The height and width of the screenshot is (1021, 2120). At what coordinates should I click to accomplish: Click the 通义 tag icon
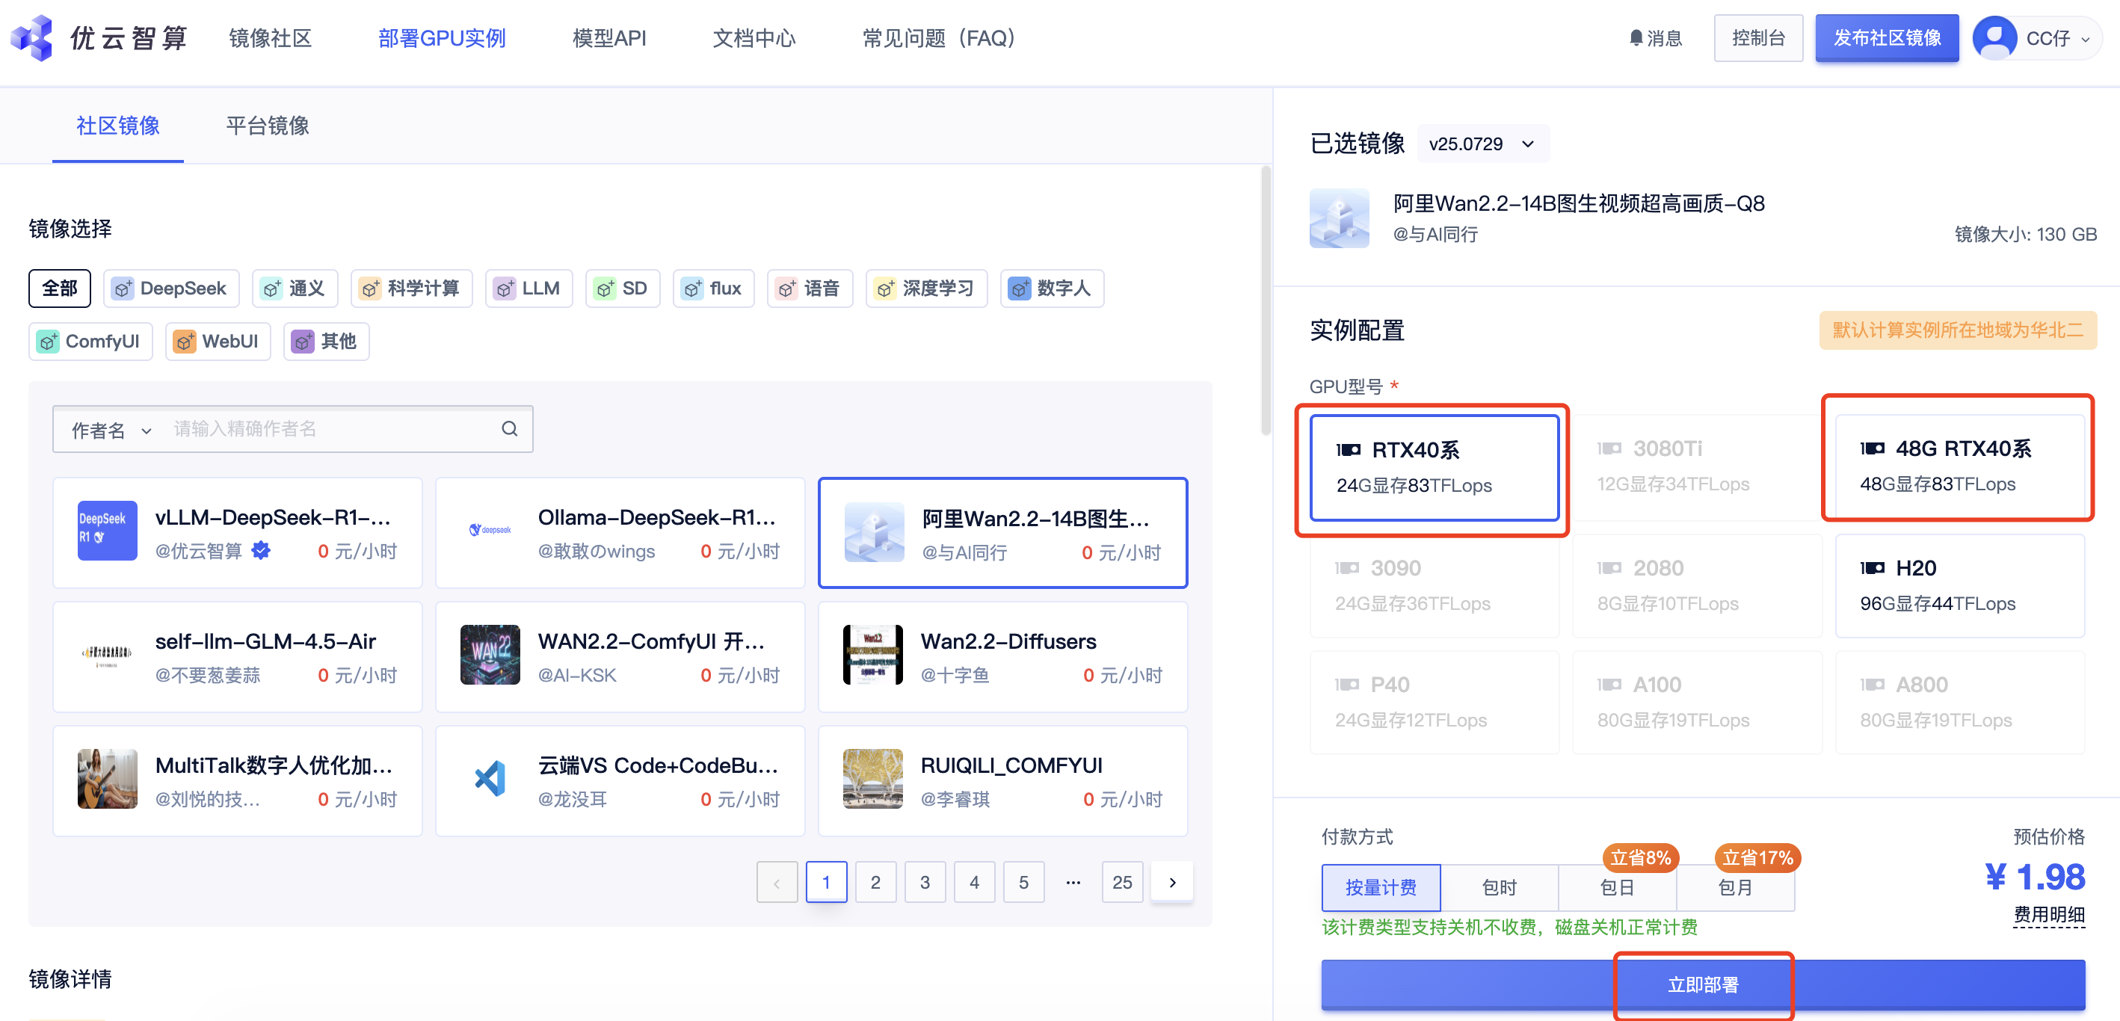271,289
